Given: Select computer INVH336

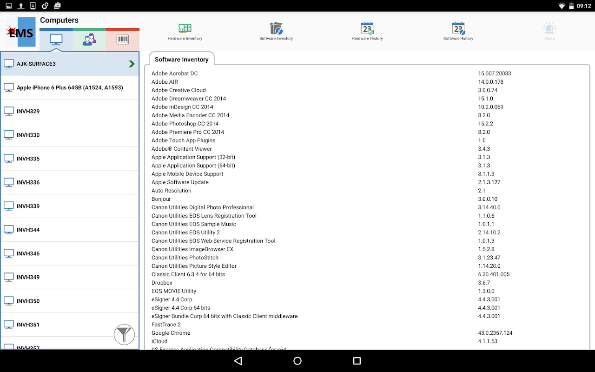Looking at the screenshot, I should pyautogui.click(x=70, y=182).
